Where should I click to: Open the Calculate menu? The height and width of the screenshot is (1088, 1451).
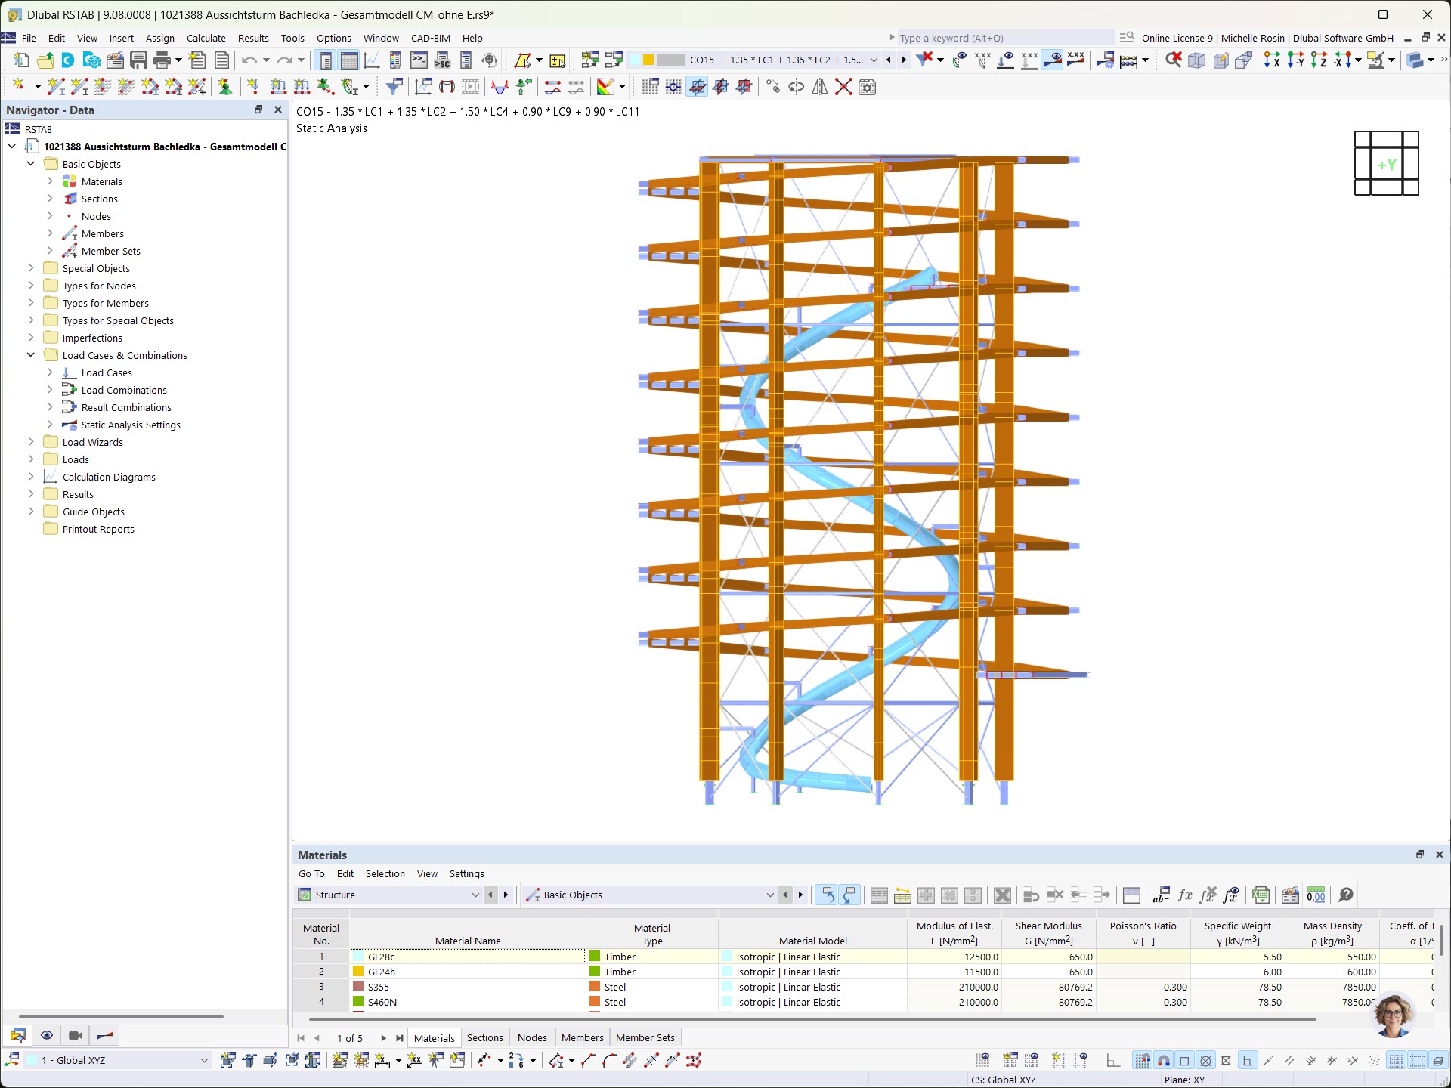coord(206,38)
